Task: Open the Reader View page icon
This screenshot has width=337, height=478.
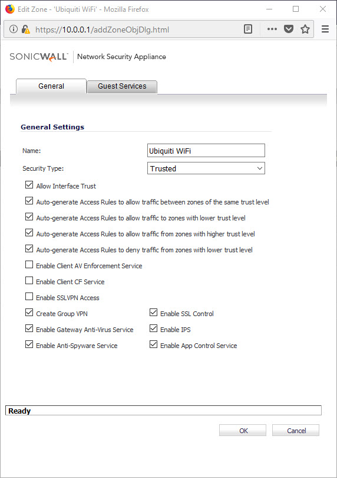Action: 248,30
